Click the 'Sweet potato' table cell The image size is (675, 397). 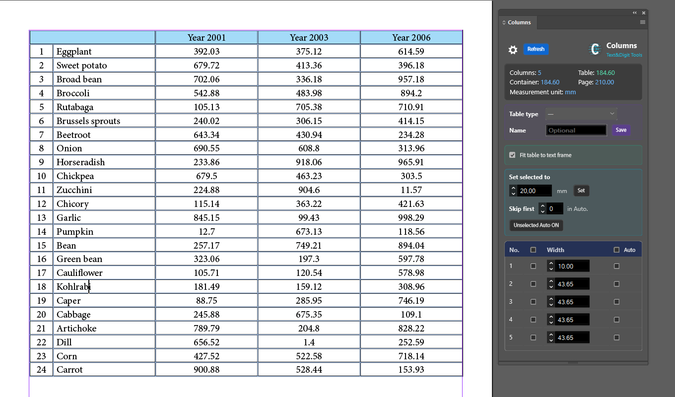104,65
